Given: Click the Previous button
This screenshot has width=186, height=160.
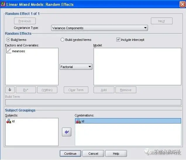Looking at the screenshot, I should 25,21.
